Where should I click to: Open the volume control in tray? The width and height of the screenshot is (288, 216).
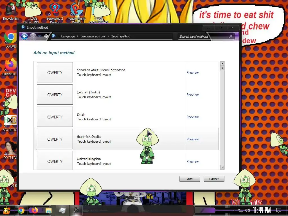247,210
